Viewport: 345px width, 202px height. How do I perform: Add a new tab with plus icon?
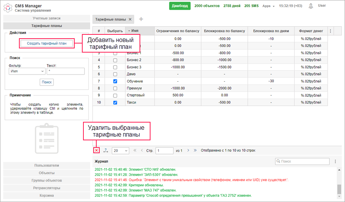[141, 19]
